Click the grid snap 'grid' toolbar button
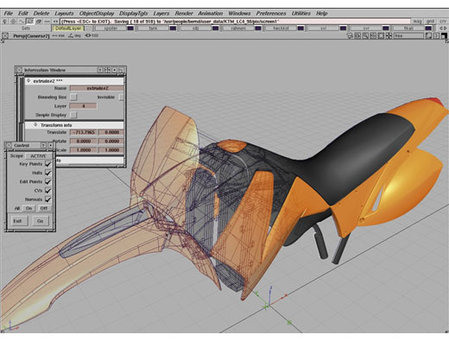Image resolution: width=449 pixels, height=341 pixels. click(x=430, y=22)
